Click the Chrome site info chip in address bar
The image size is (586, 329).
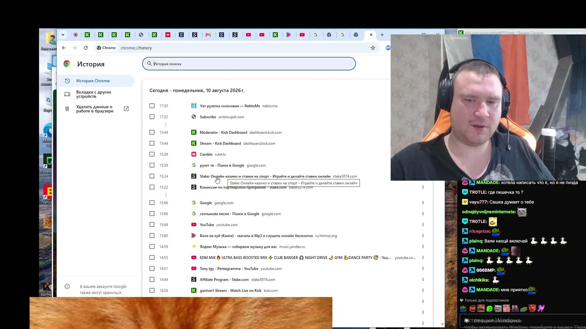pos(106,48)
